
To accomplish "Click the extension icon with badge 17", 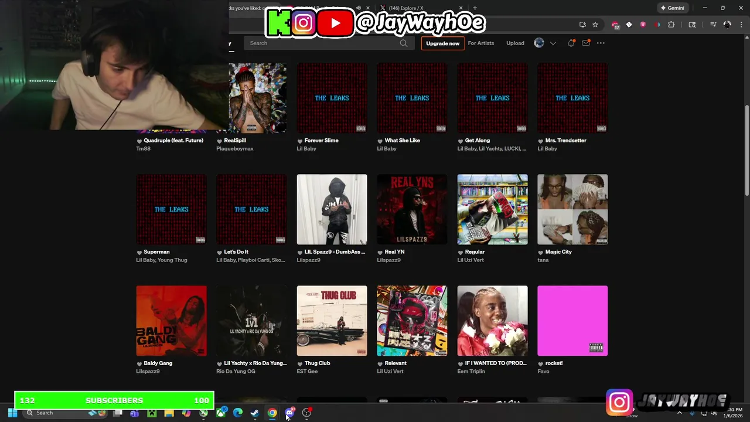I will [x=615, y=25].
